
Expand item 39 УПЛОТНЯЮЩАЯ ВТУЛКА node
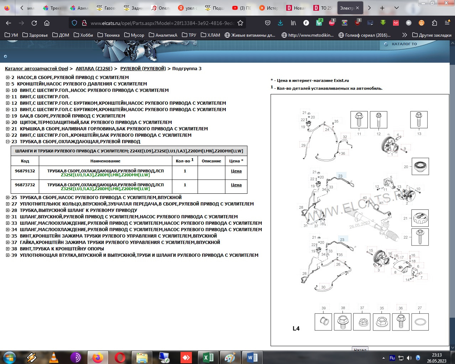pyautogui.click(x=8, y=255)
